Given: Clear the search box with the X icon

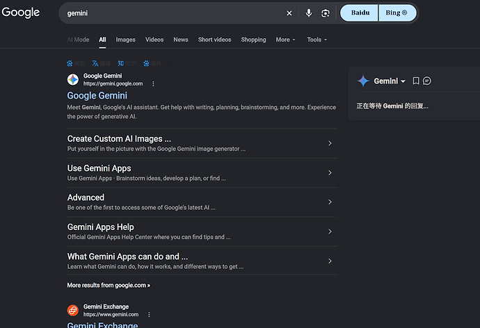Looking at the screenshot, I should click(x=289, y=13).
